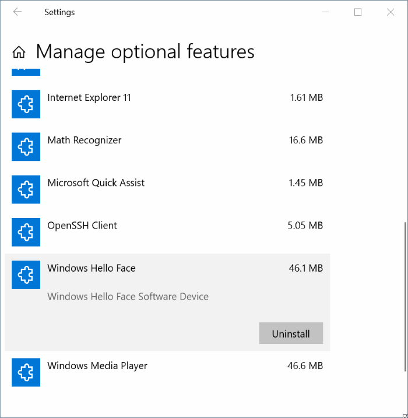Click the Math Recognizer puzzle icon

(26, 146)
